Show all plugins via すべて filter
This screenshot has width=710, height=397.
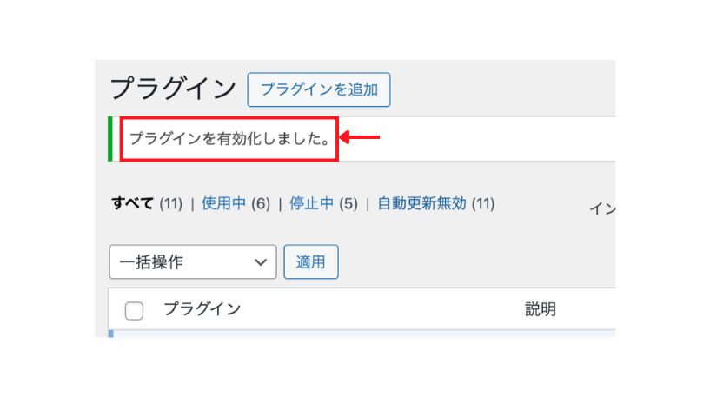tap(132, 203)
